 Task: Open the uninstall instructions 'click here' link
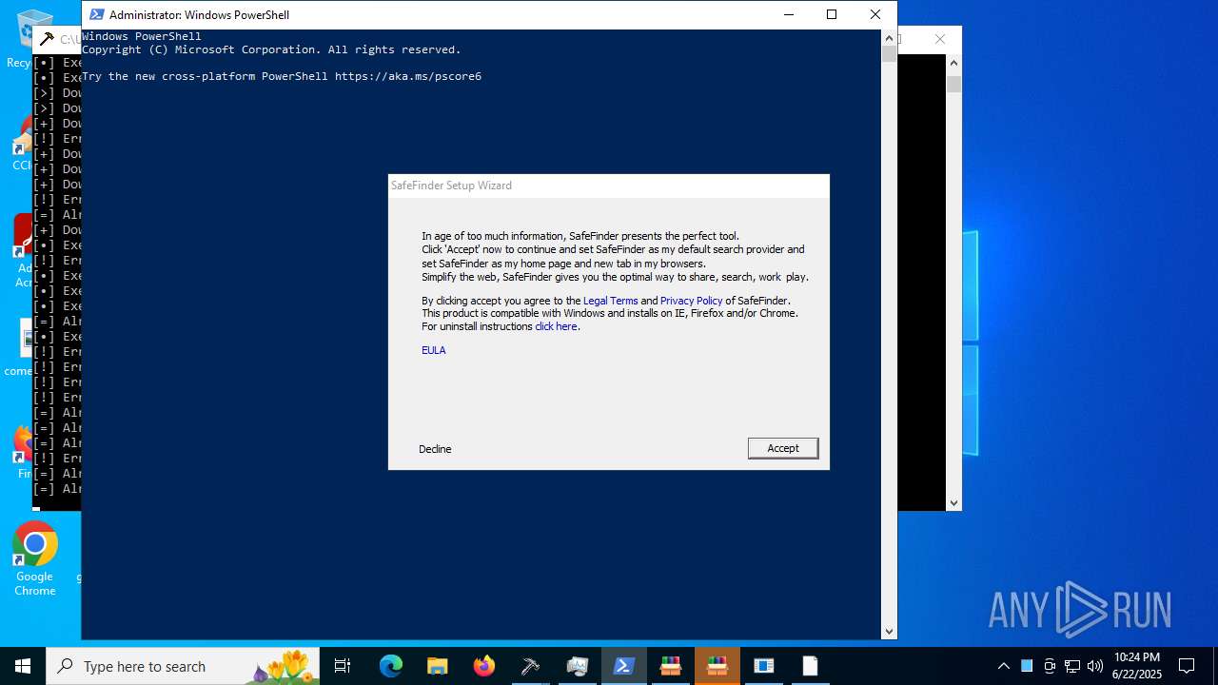556,326
